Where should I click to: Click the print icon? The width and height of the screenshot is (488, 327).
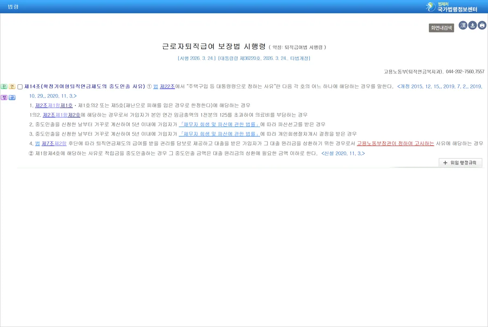[x=482, y=26]
